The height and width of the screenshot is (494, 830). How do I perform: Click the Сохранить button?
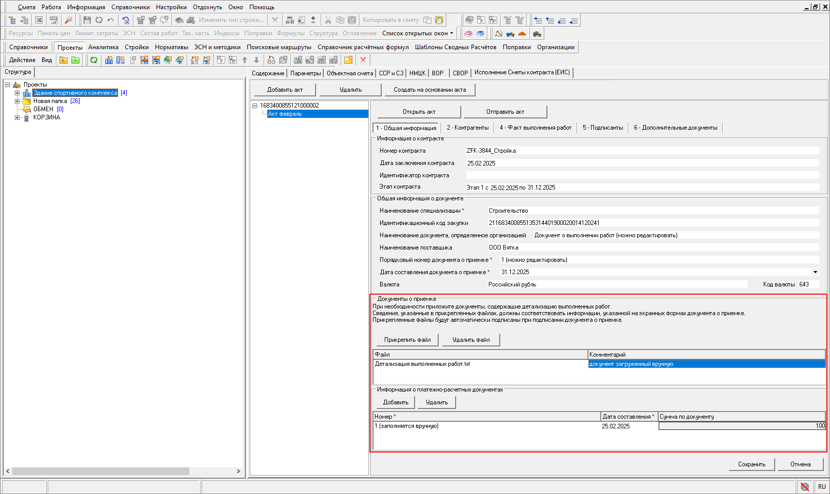tap(752, 464)
